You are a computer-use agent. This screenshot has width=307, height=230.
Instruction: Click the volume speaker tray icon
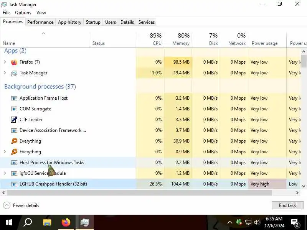257,222
